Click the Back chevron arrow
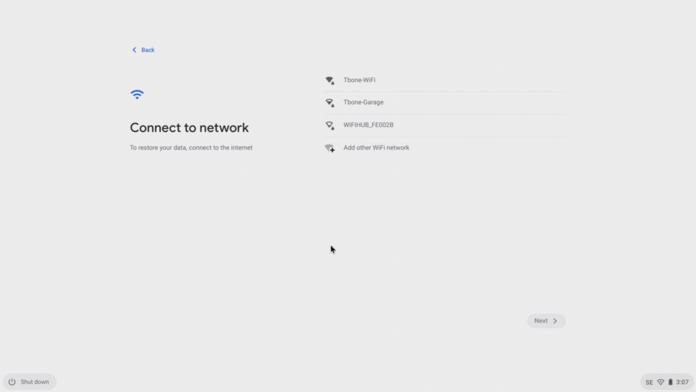 [x=135, y=50]
